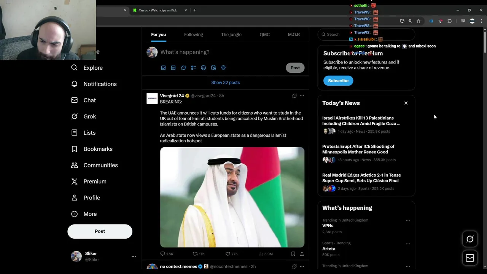Switch to the For you tab
Image resolution: width=487 pixels, height=274 pixels.
[x=158, y=35]
